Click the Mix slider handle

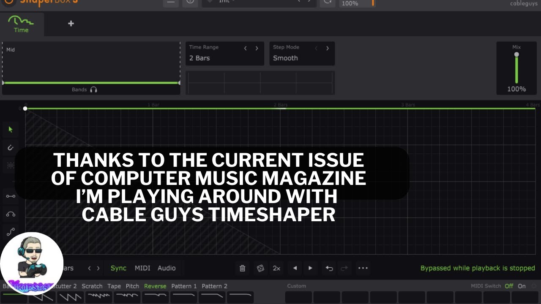pyautogui.click(x=516, y=54)
